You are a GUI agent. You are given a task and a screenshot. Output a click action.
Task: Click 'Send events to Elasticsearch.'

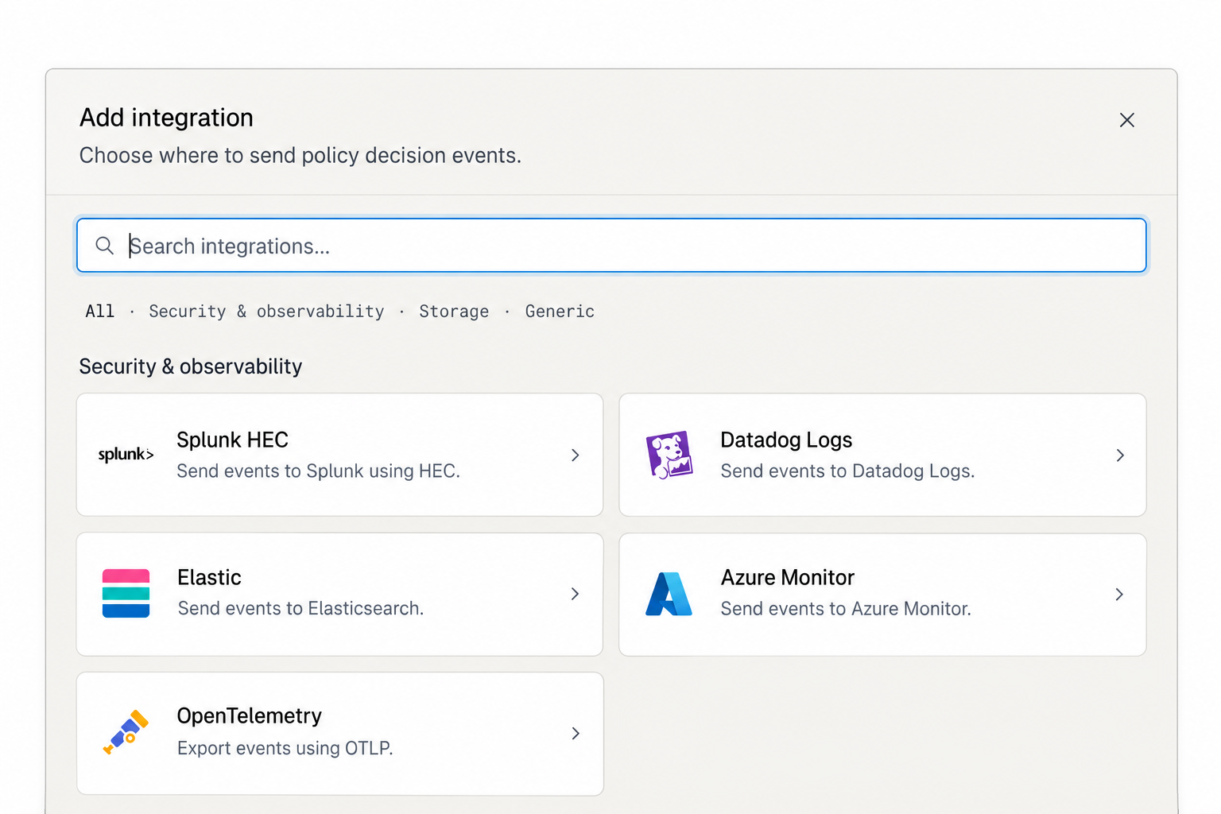click(x=300, y=608)
